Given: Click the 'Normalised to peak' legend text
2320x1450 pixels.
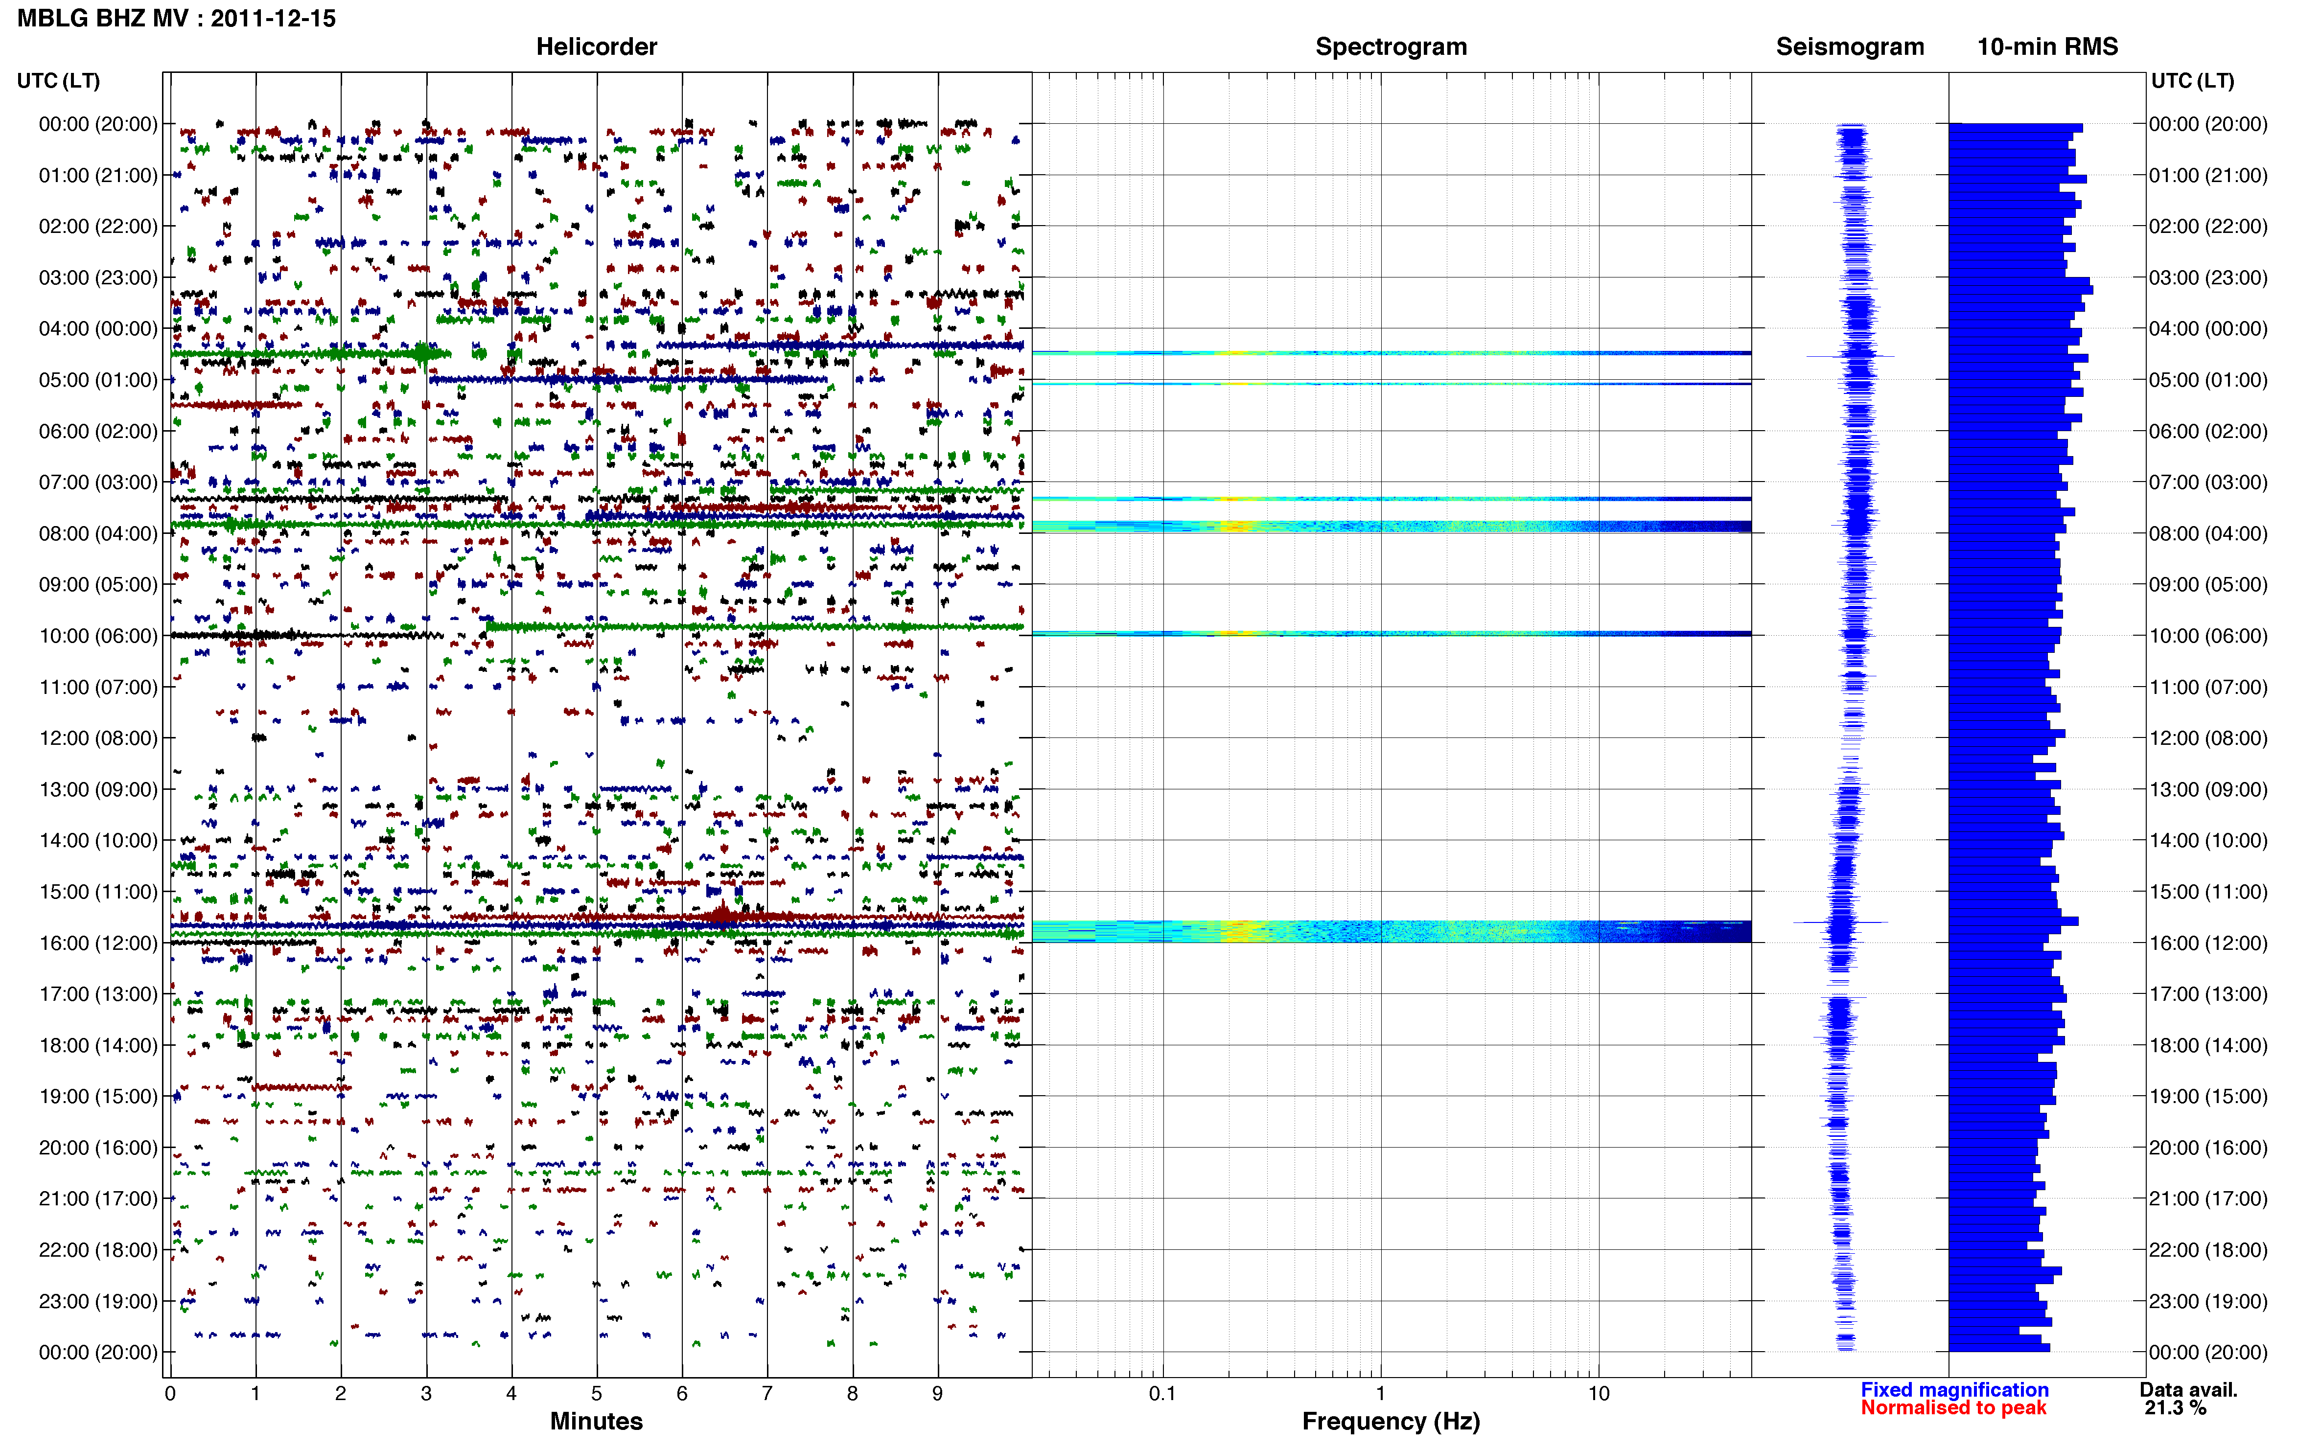Looking at the screenshot, I should (1953, 1408).
